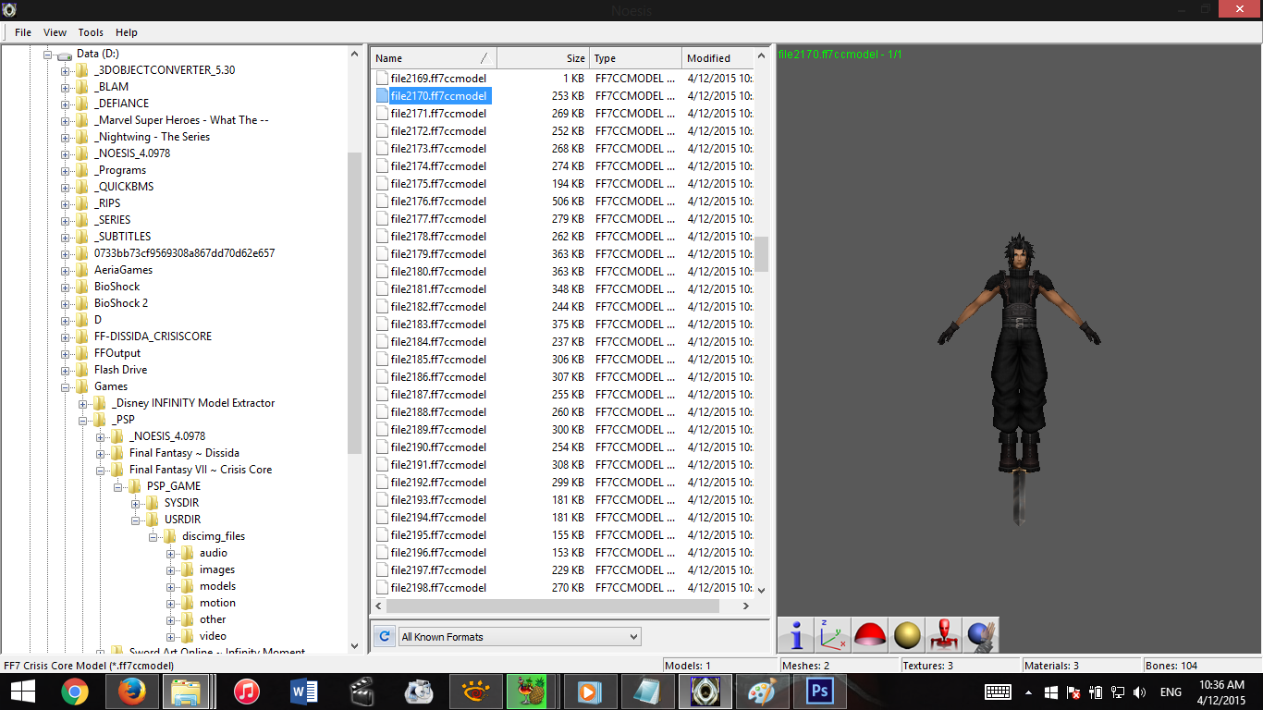Click the drive icon of Data (D:)
The image size is (1263, 710).
65,54
